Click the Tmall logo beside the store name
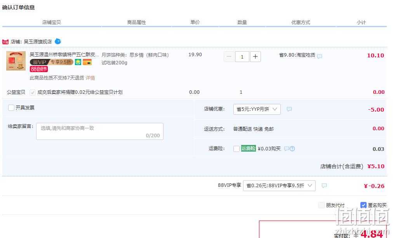393x238 pixels. 5,42
